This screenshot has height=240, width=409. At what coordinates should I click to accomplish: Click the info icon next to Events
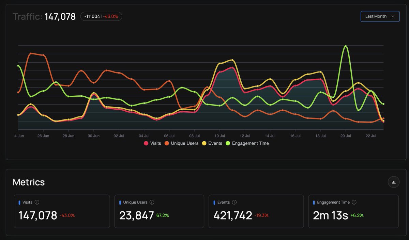coord(234,202)
